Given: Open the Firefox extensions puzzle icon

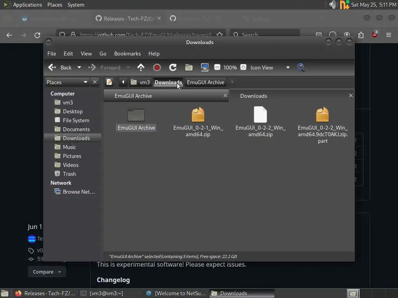Looking at the screenshot, I should 361,35.
